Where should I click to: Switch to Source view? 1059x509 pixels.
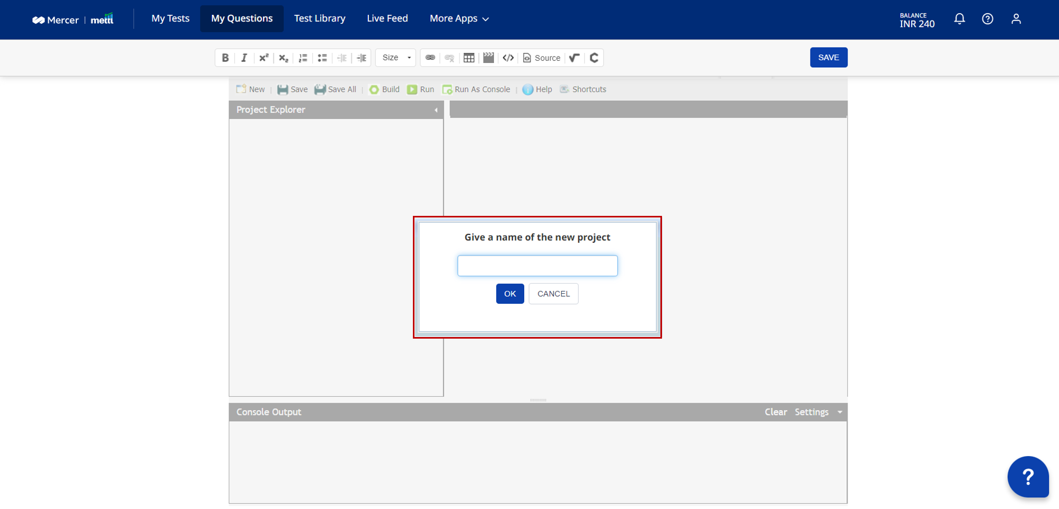coord(542,58)
